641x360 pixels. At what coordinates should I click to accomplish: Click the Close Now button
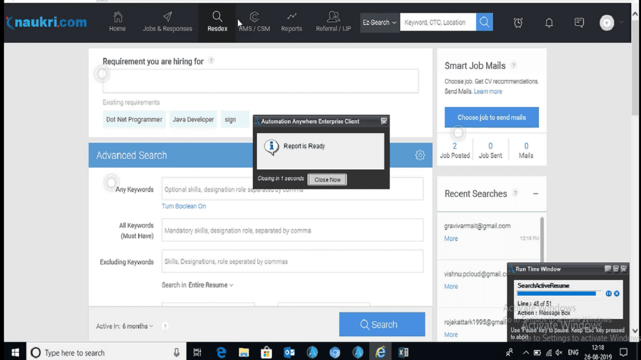pyautogui.click(x=328, y=179)
